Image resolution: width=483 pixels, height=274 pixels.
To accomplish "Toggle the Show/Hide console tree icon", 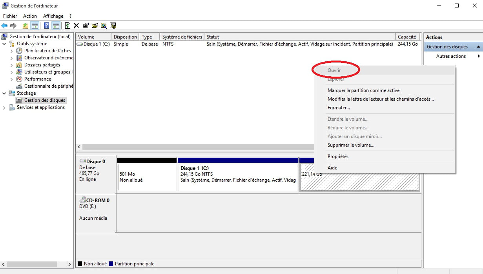I will point(35,26).
